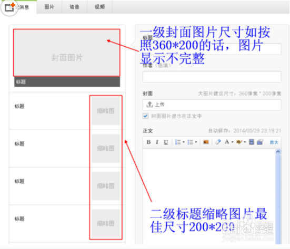Image resolution: width=290 pixels, height=249 pixels.
Task: Click the last toolbar icon before 放大
Action: point(260,142)
